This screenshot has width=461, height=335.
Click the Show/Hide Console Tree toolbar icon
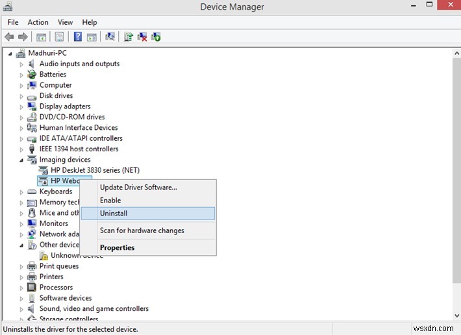pos(42,37)
